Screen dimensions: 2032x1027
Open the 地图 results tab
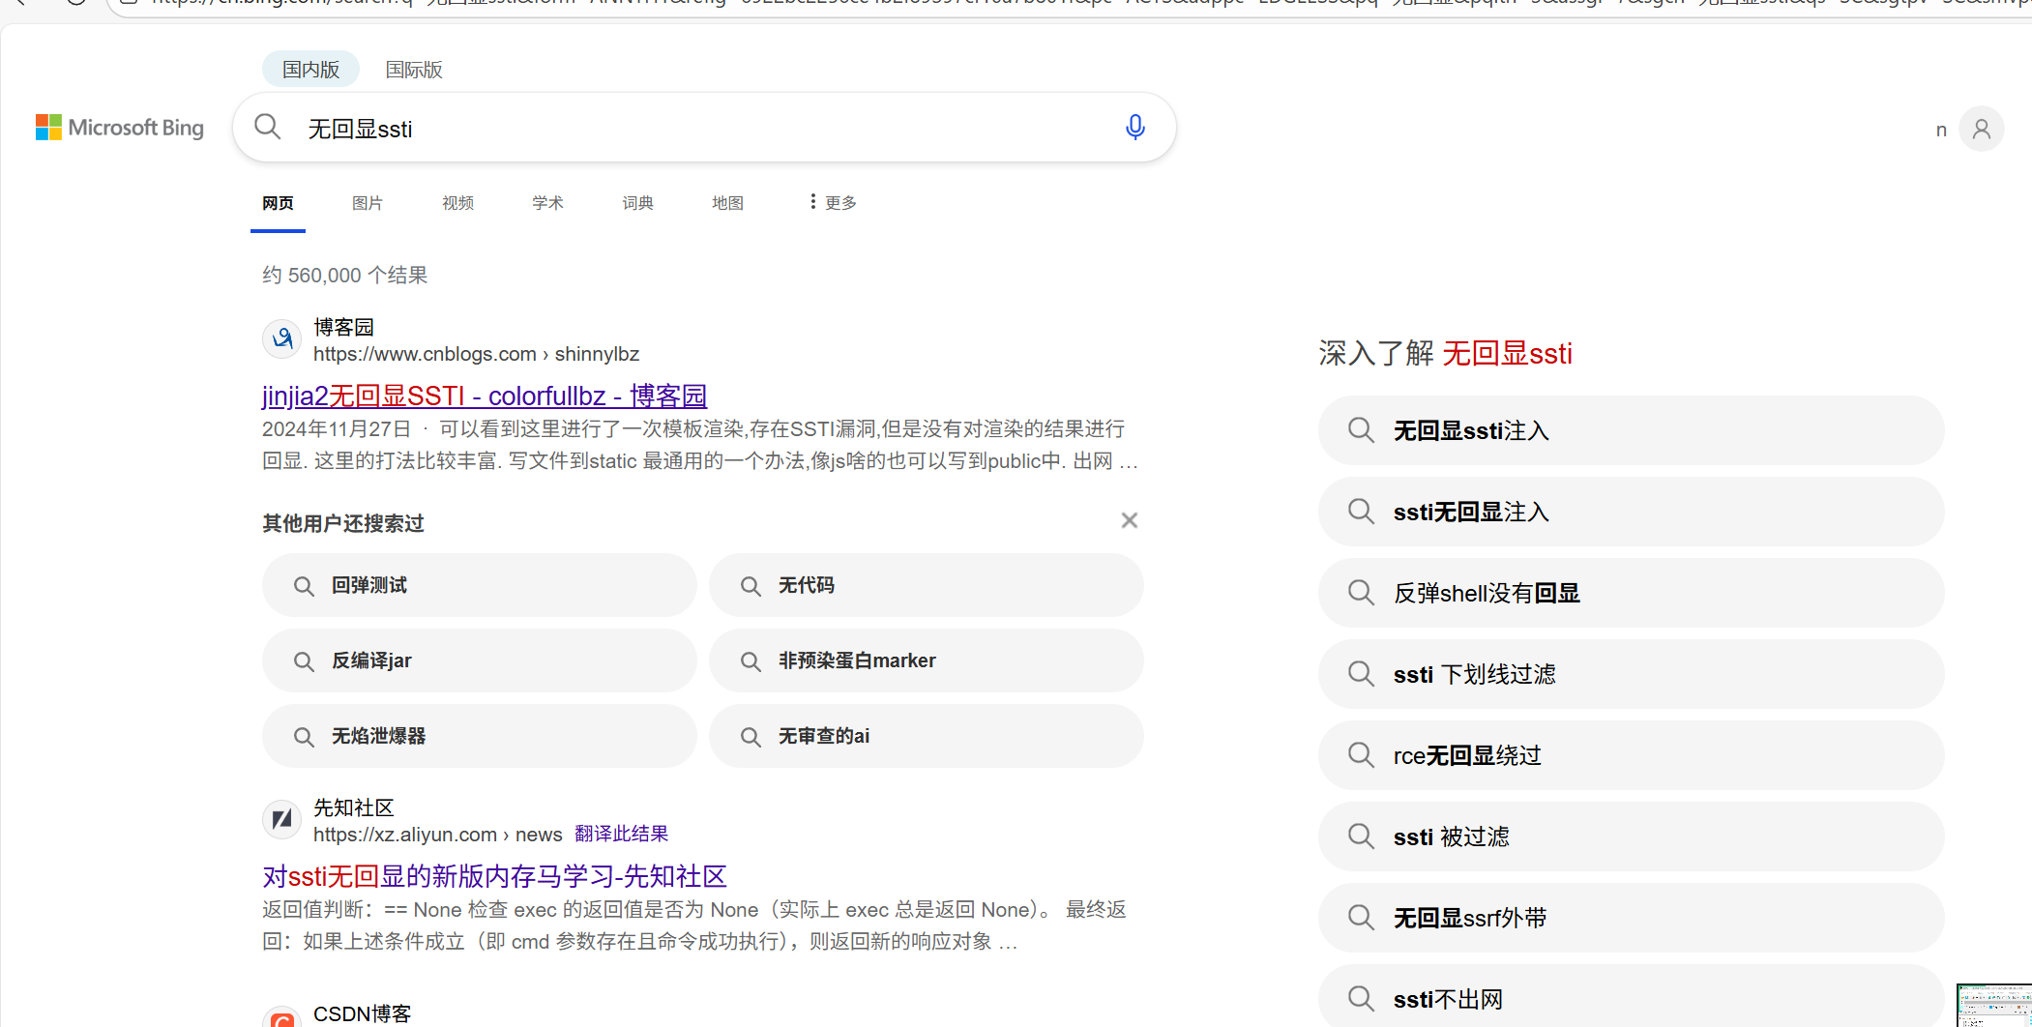click(x=727, y=203)
